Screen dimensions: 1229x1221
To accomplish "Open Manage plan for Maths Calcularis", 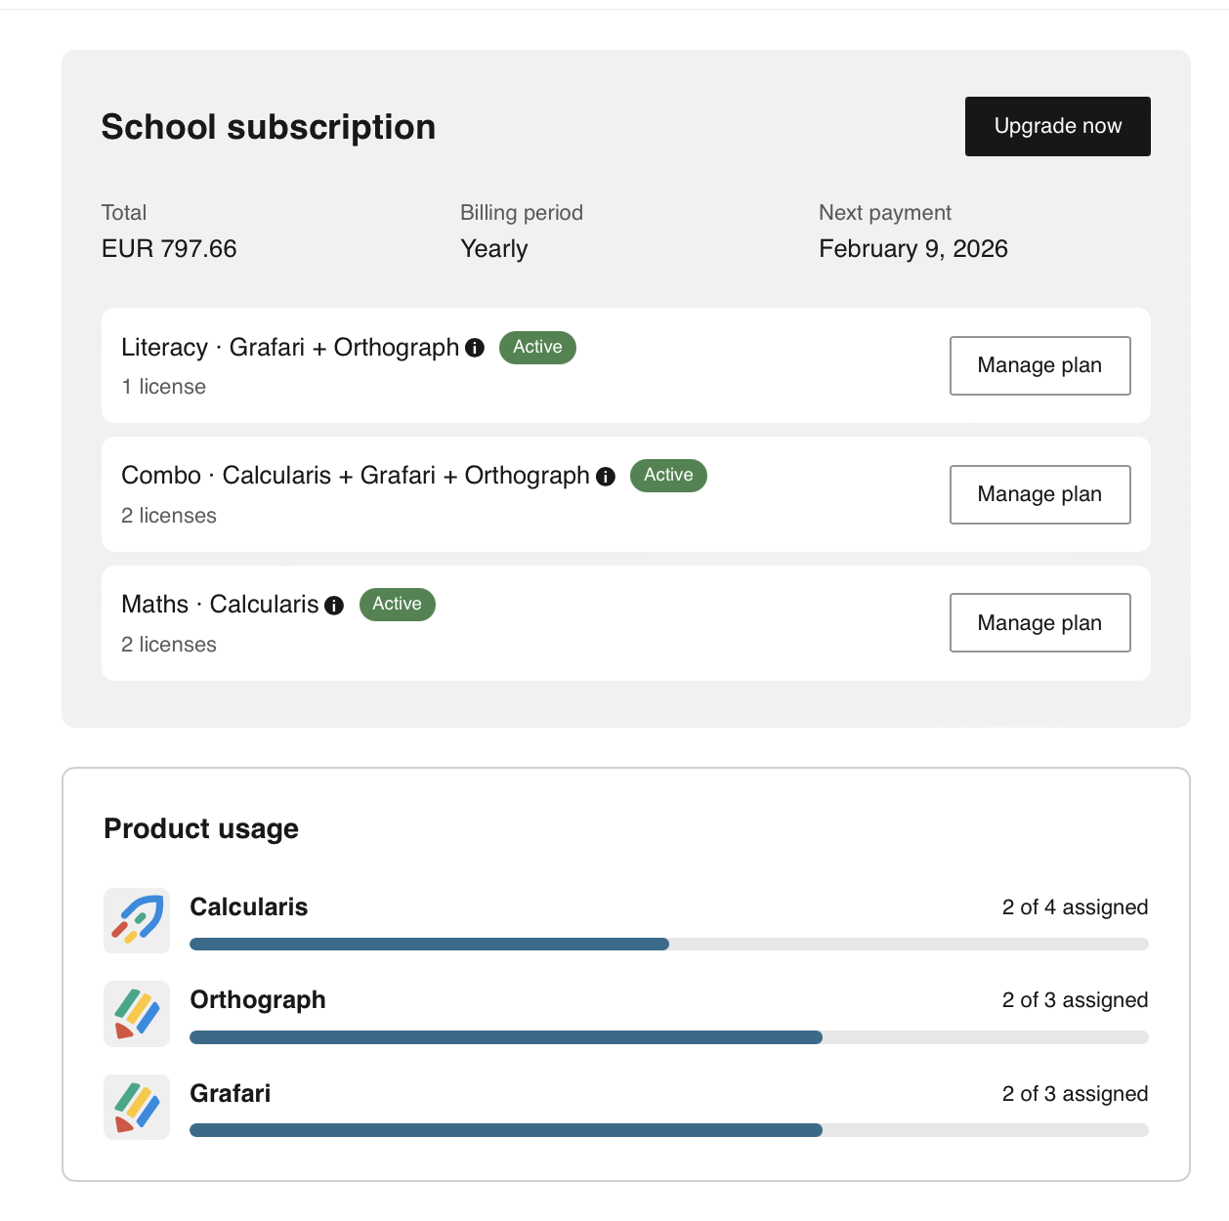I will coord(1039,623).
